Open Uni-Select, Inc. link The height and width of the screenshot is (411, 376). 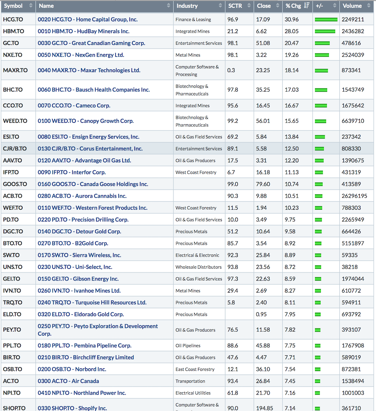[x=75, y=267]
